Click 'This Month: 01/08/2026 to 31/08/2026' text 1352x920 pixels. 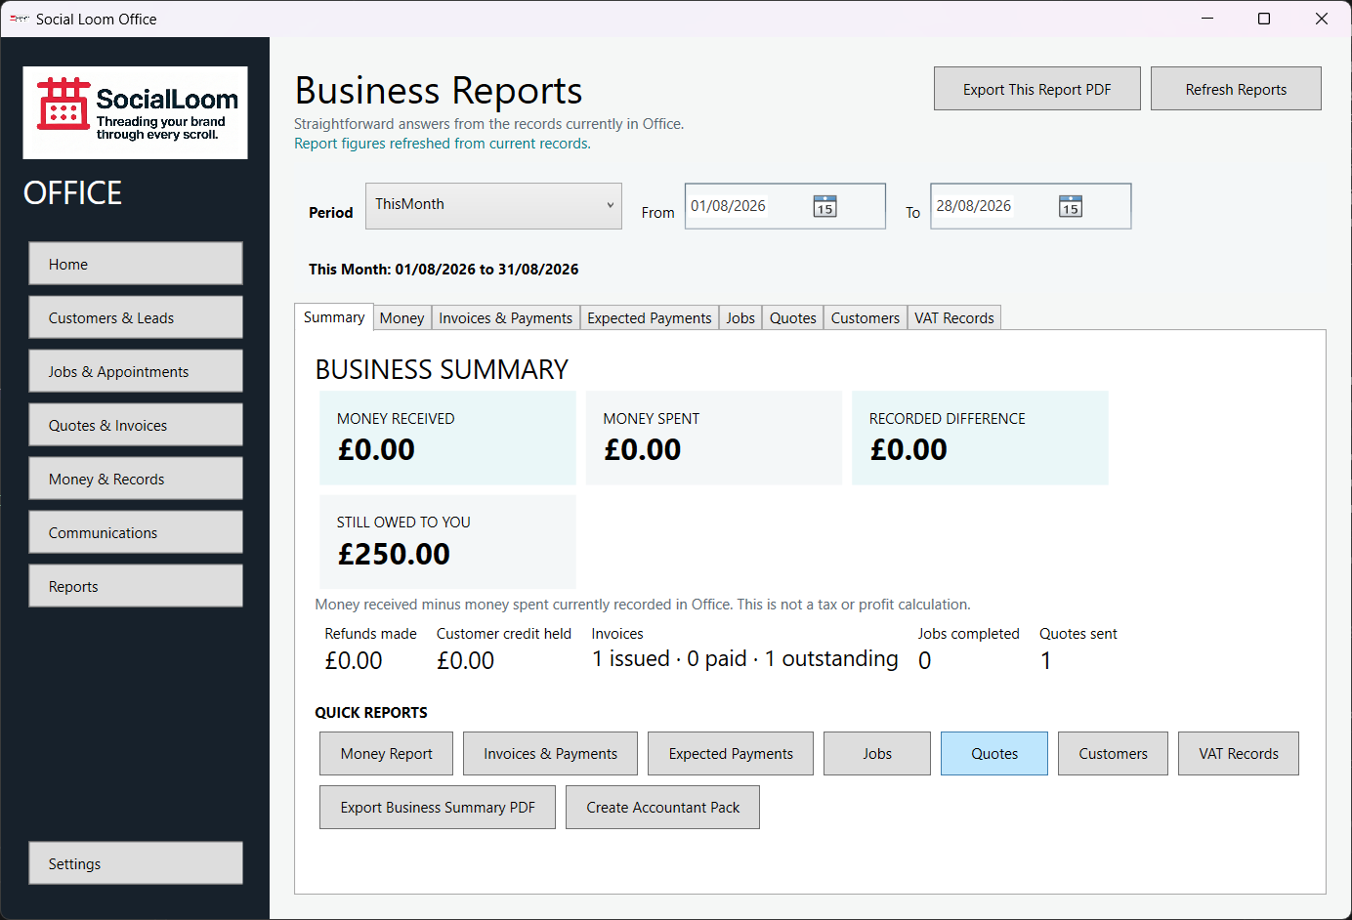(444, 269)
